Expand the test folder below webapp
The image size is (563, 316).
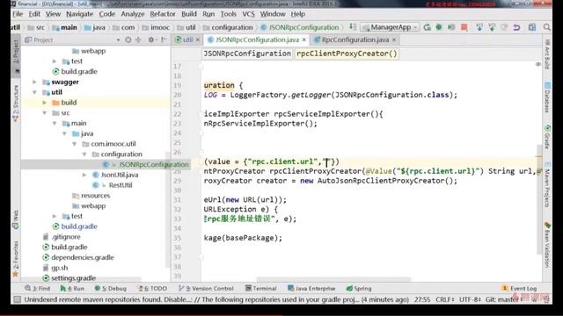tap(55, 61)
